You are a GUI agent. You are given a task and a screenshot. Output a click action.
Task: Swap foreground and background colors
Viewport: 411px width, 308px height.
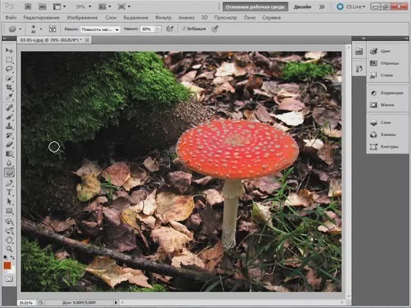click(x=13, y=257)
